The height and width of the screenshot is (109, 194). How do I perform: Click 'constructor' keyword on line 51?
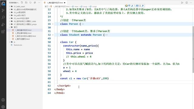coord(71,46)
